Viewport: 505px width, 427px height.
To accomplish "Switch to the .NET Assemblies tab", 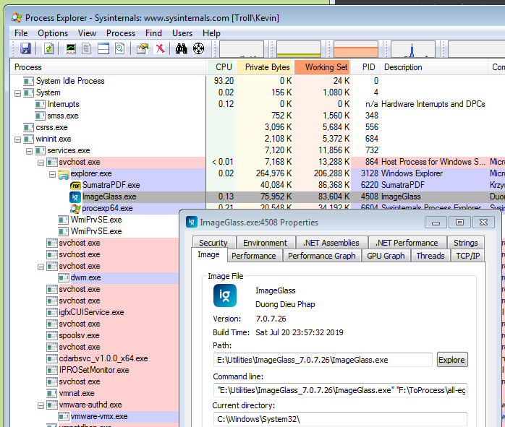I will click(331, 243).
